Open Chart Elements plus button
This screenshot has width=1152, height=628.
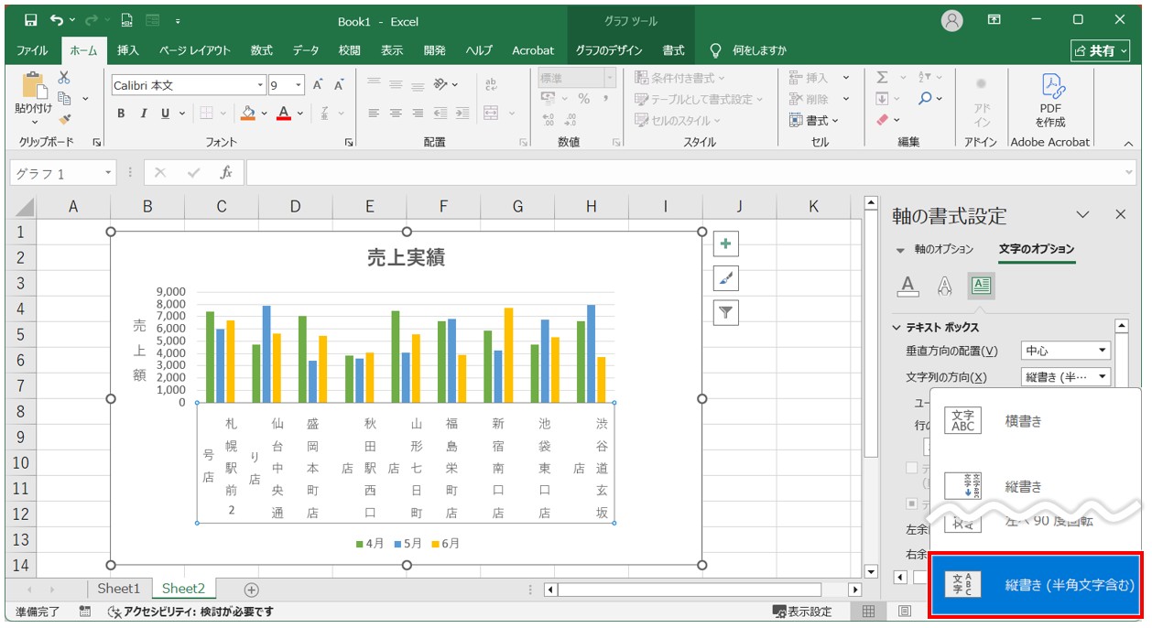725,244
